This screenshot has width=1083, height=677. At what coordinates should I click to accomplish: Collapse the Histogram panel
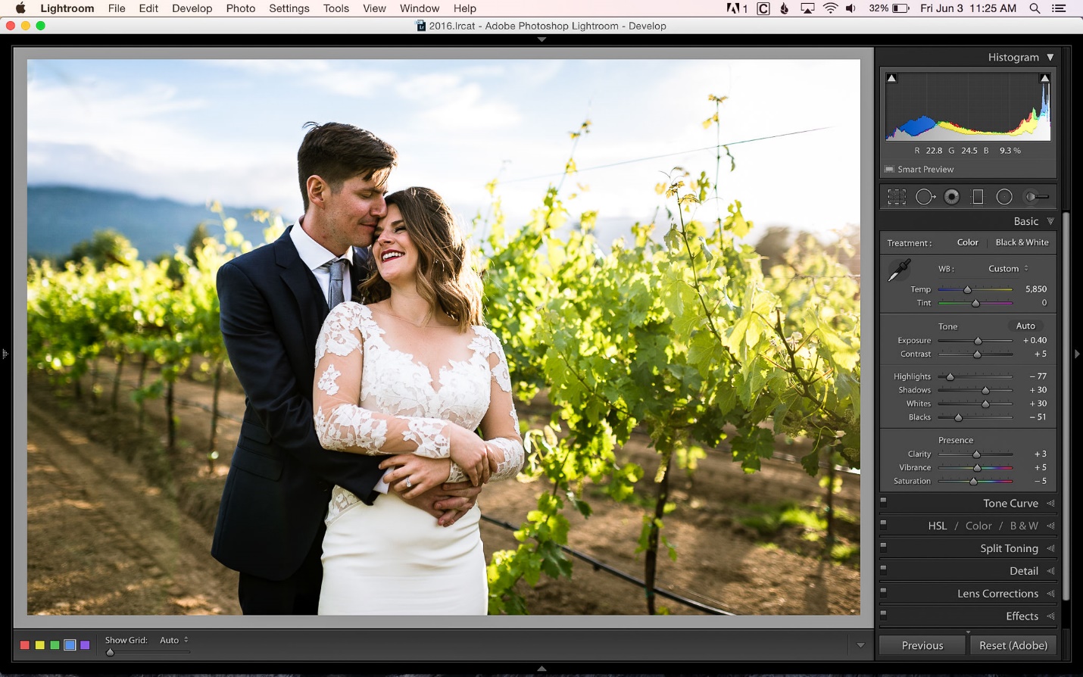[1050, 58]
